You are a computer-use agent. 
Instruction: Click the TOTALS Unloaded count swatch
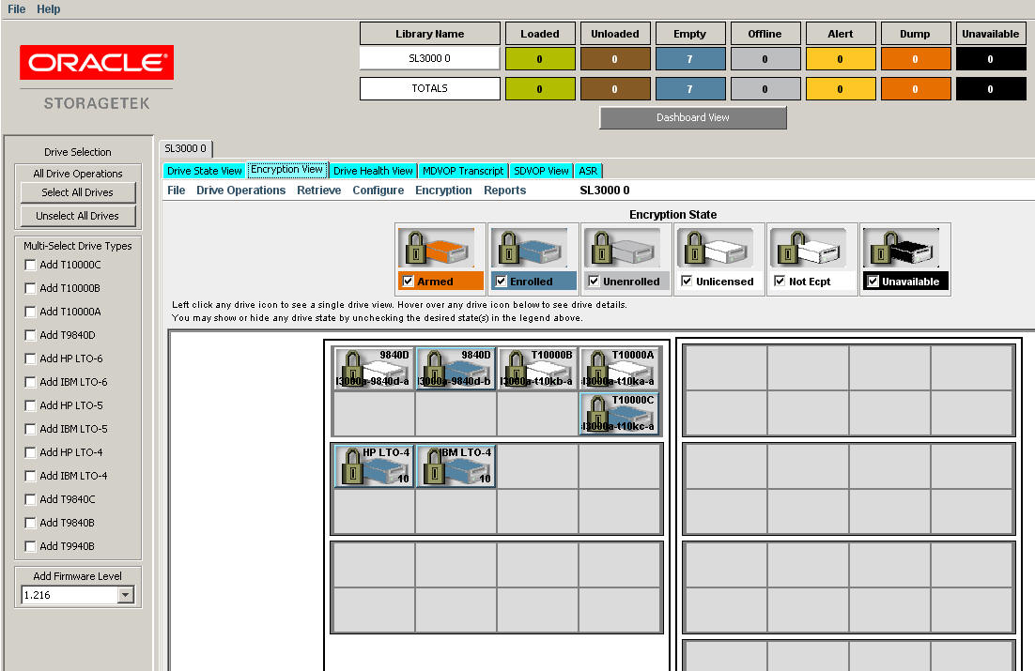[615, 89]
